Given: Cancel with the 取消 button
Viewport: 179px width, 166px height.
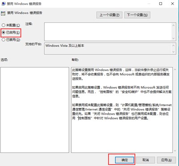Looking at the screenshot, I should pos(145,160).
